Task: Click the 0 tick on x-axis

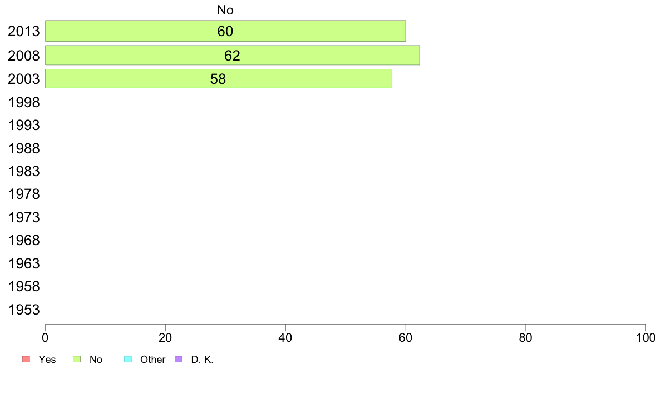Action: [45, 337]
